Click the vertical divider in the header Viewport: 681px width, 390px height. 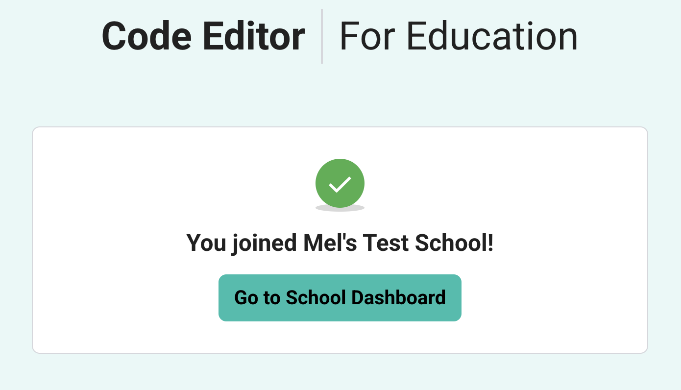click(x=322, y=36)
